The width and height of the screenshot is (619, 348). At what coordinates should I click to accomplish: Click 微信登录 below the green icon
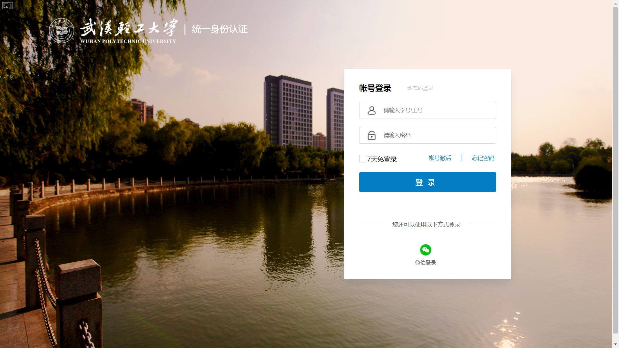425,262
